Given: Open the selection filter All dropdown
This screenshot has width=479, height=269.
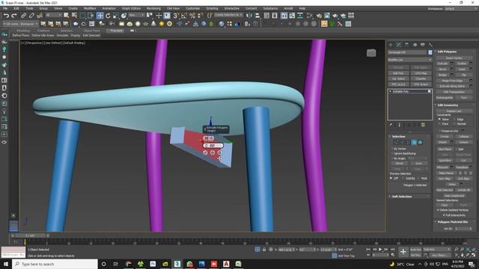Looking at the screenshot, I should click(53, 15).
